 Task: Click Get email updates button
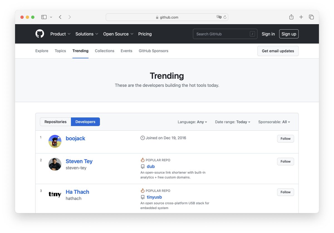(278, 51)
